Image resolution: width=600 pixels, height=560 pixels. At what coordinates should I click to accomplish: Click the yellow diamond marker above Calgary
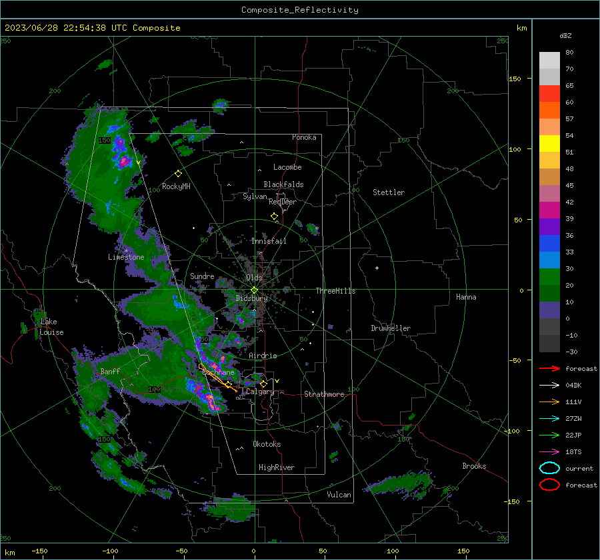(x=263, y=384)
